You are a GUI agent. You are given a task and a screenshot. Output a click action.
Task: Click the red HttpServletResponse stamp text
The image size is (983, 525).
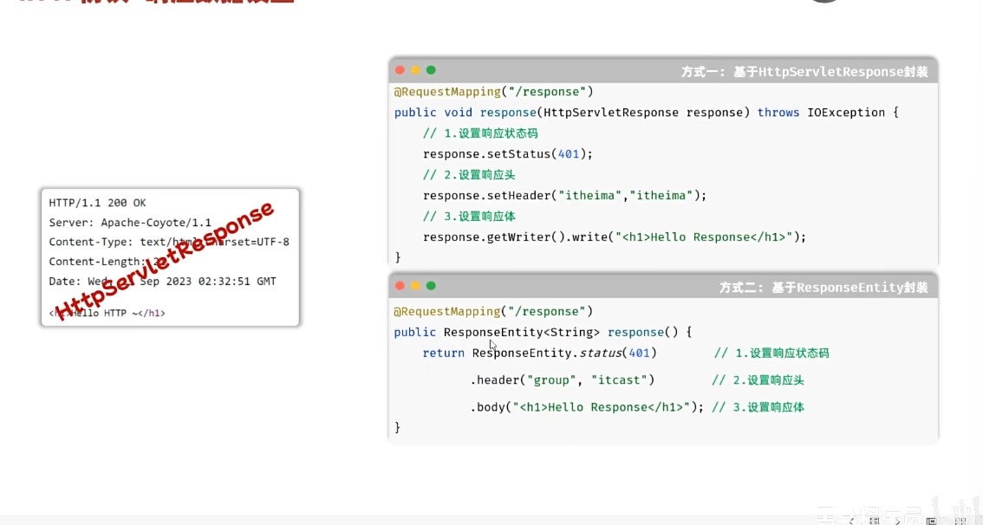(165, 260)
